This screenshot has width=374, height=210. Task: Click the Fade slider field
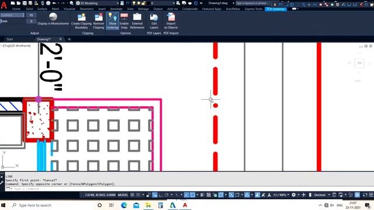pyautogui.click(x=12, y=21)
